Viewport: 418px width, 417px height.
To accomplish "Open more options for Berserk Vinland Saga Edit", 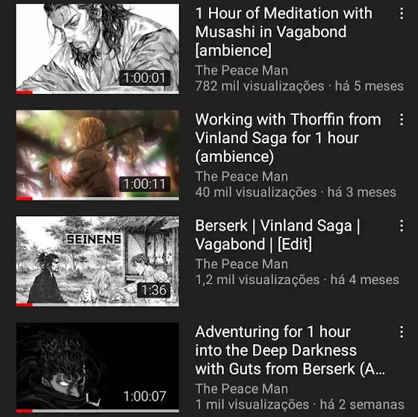I will 402,226.
